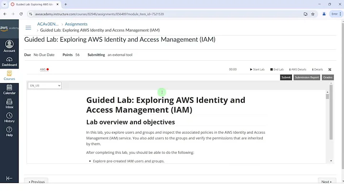This screenshot has width=344, height=193.
Task: Click the Points 56 text
Action: pyautogui.click(x=71, y=55)
